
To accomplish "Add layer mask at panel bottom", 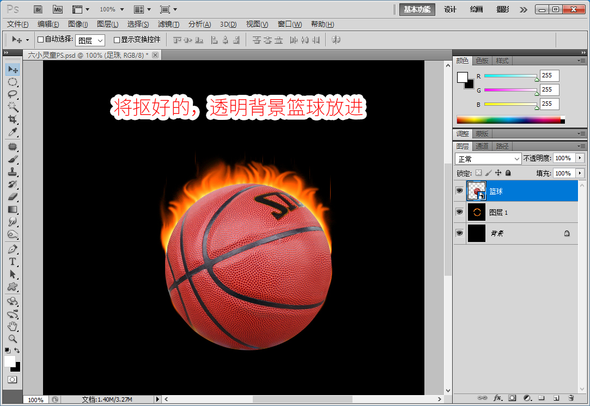I will click(x=512, y=398).
